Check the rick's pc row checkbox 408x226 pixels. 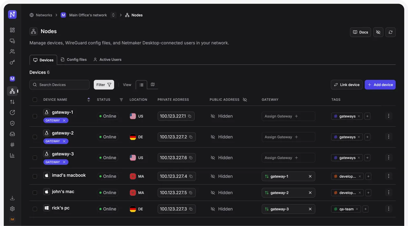click(35, 209)
